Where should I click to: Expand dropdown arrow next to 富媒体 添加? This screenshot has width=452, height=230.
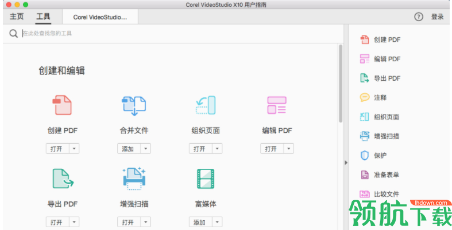pyautogui.click(x=217, y=222)
